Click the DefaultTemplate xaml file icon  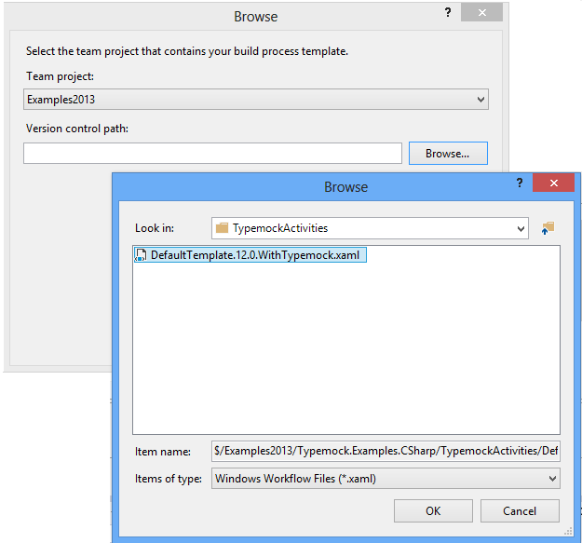click(141, 255)
